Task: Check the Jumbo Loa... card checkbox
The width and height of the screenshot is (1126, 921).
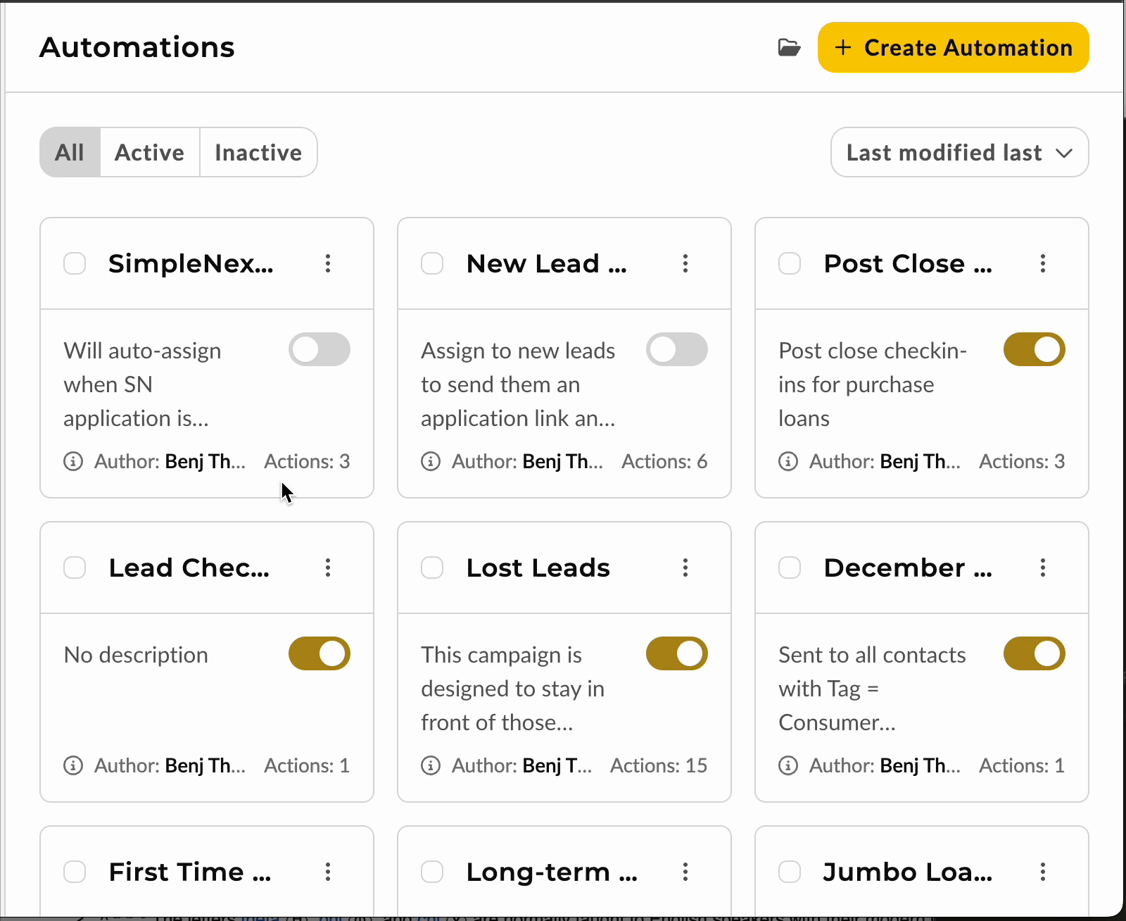Action: (790, 872)
